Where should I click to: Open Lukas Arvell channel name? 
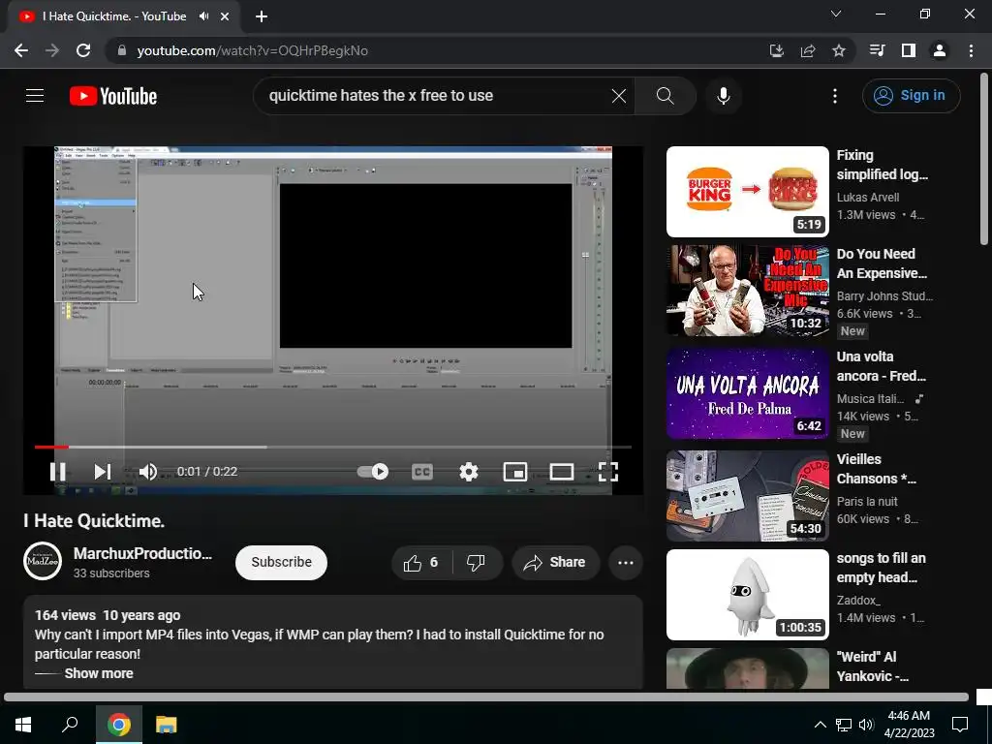tap(867, 198)
